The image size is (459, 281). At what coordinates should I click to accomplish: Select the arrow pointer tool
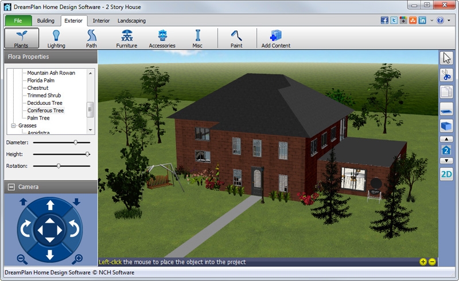(446, 58)
